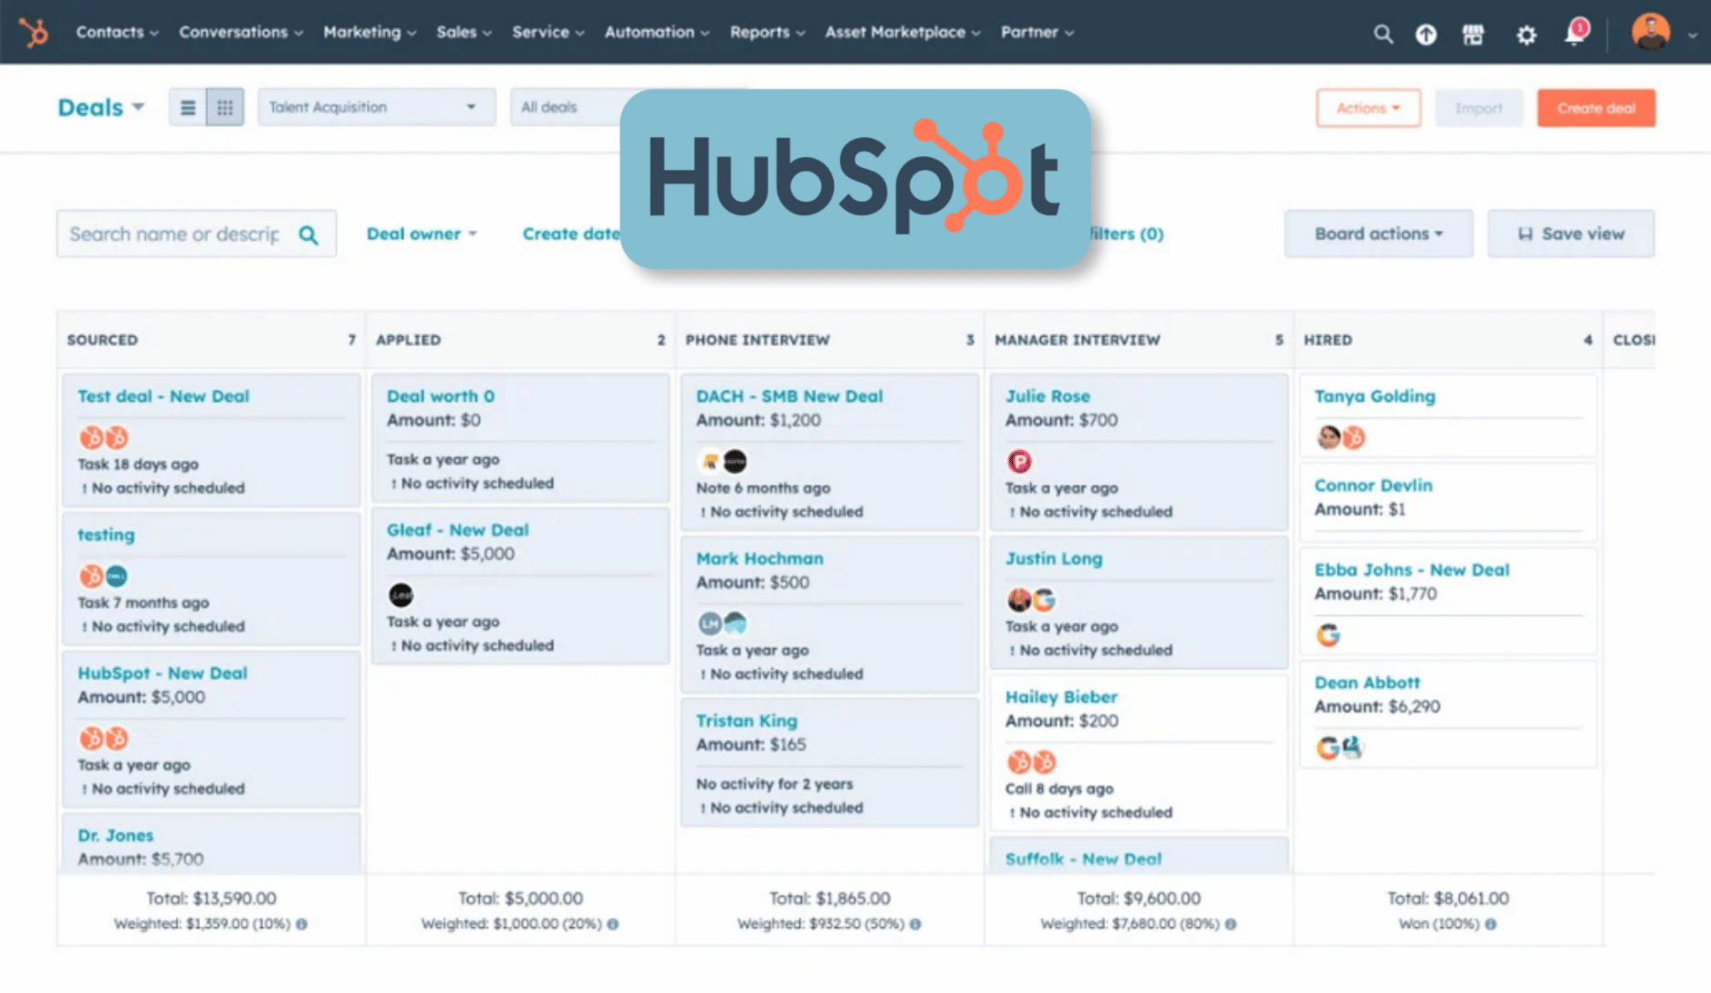Click the avatar icons on Test deal card

(104, 438)
